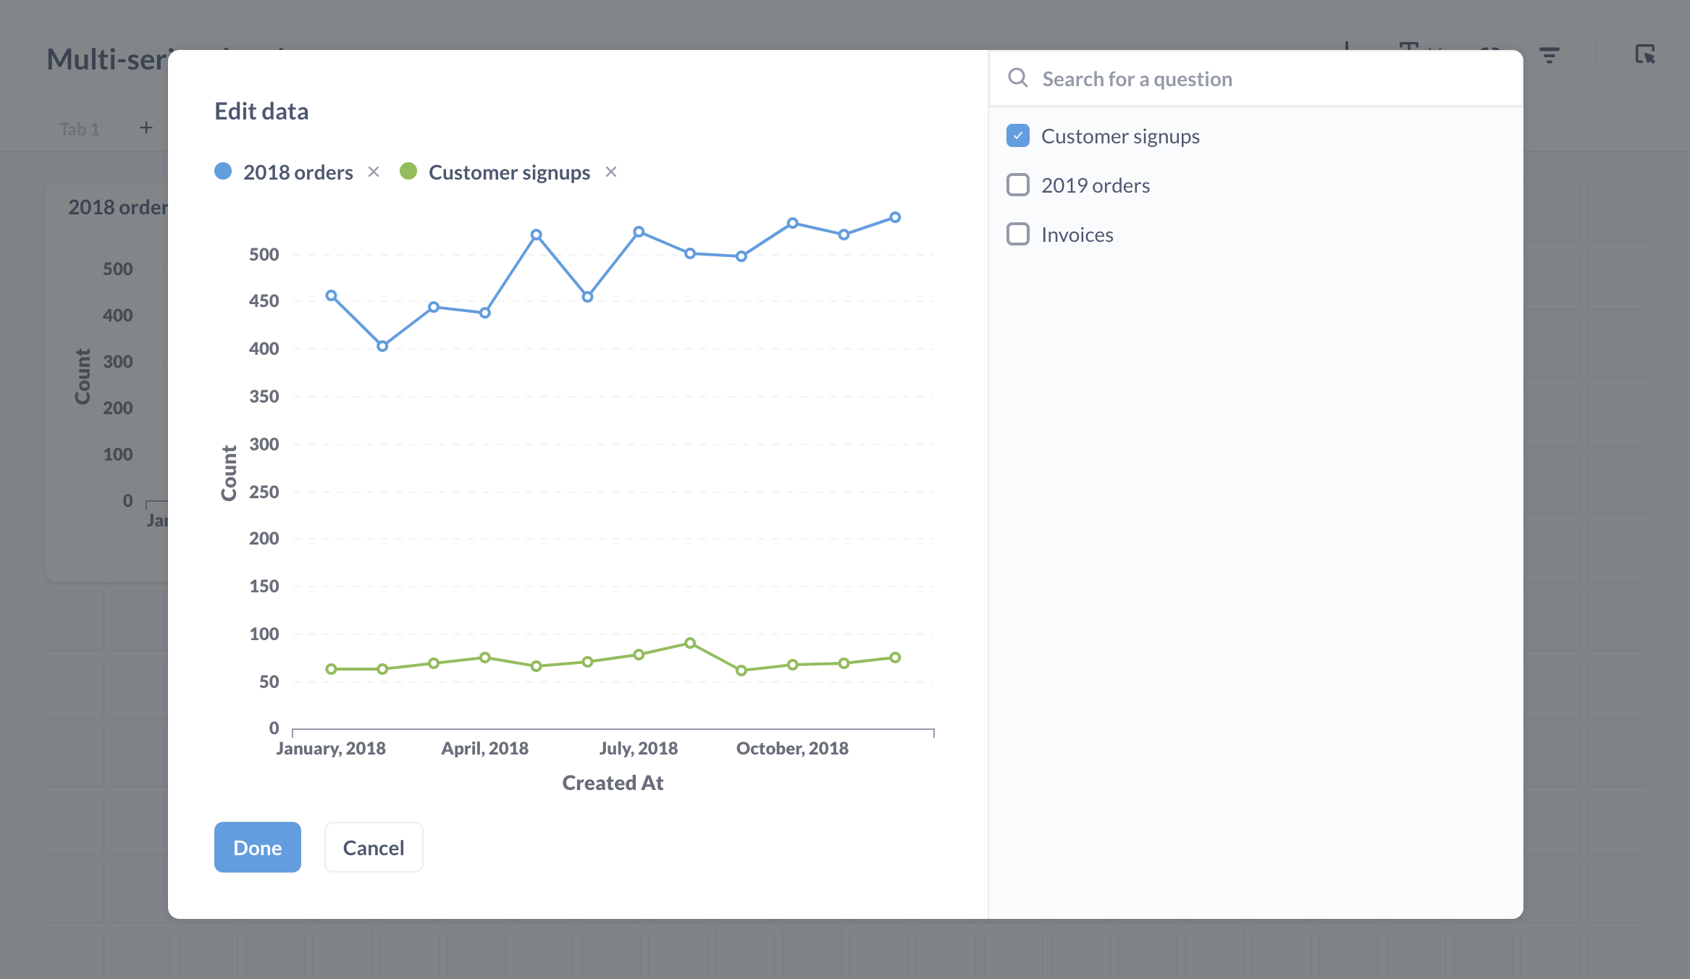Enable the Invoices checkbox
The height and width of the screenshot is (979, 1690).
(x=1017, y=235)
